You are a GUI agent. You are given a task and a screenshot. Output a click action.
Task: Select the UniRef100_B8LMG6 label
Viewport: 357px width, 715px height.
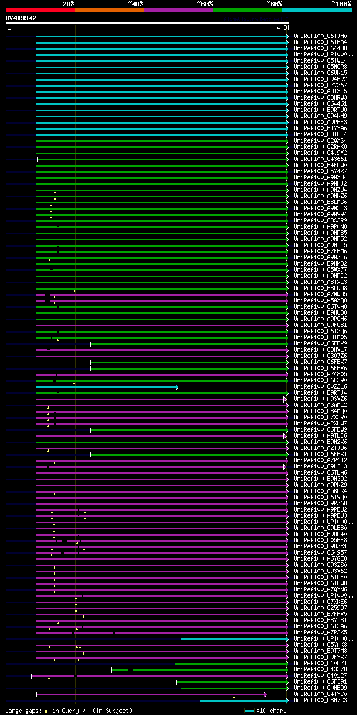pyautogui.click(x=320, y=202)
